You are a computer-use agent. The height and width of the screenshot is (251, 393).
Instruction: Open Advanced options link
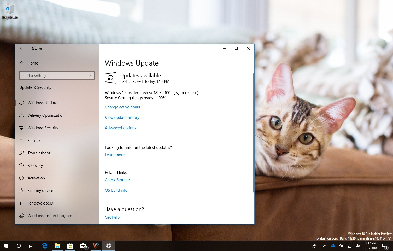[120, 128]
